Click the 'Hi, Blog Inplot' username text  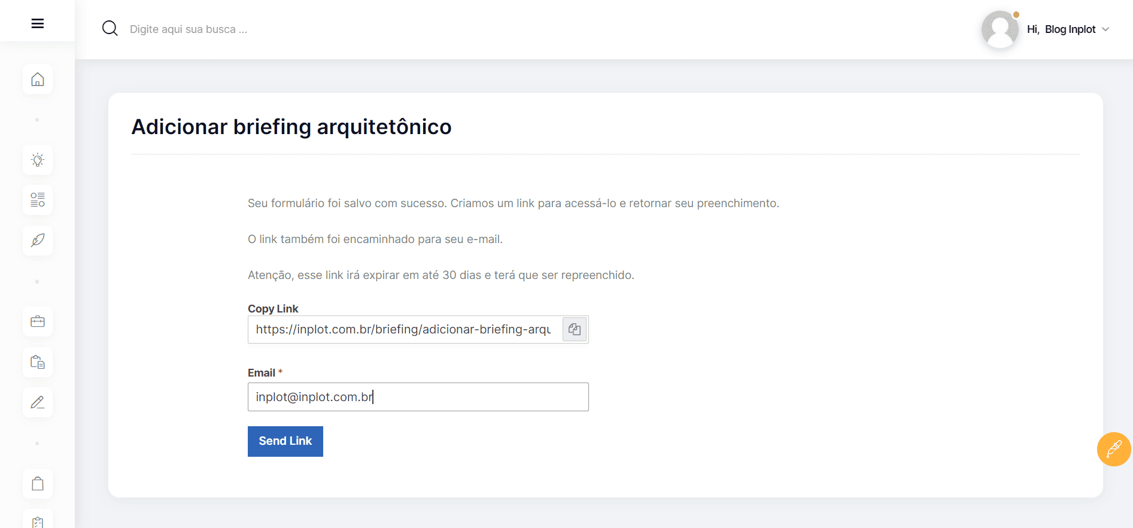(1061, 29)
